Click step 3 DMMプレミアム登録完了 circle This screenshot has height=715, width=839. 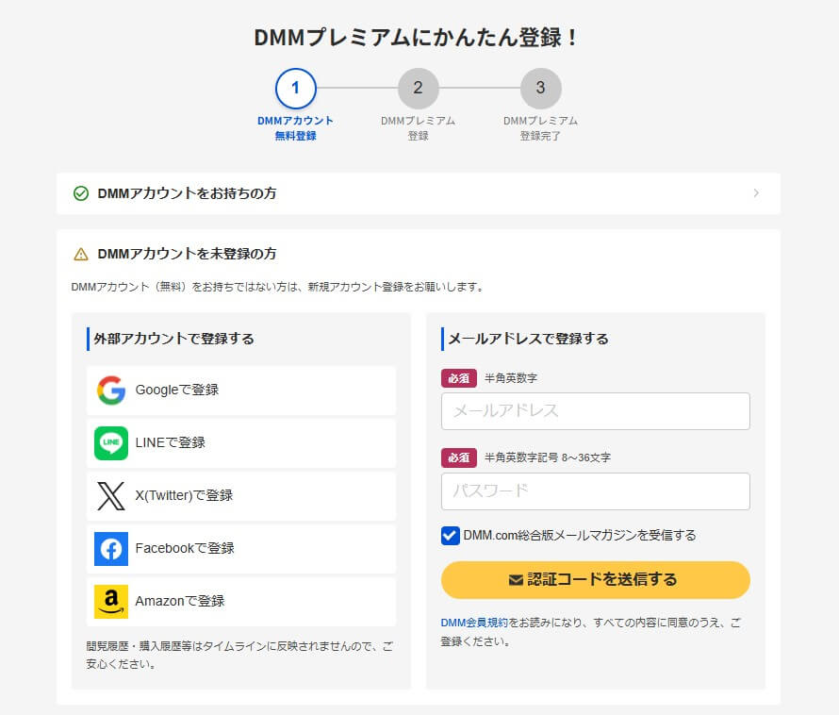coord(541,88)
